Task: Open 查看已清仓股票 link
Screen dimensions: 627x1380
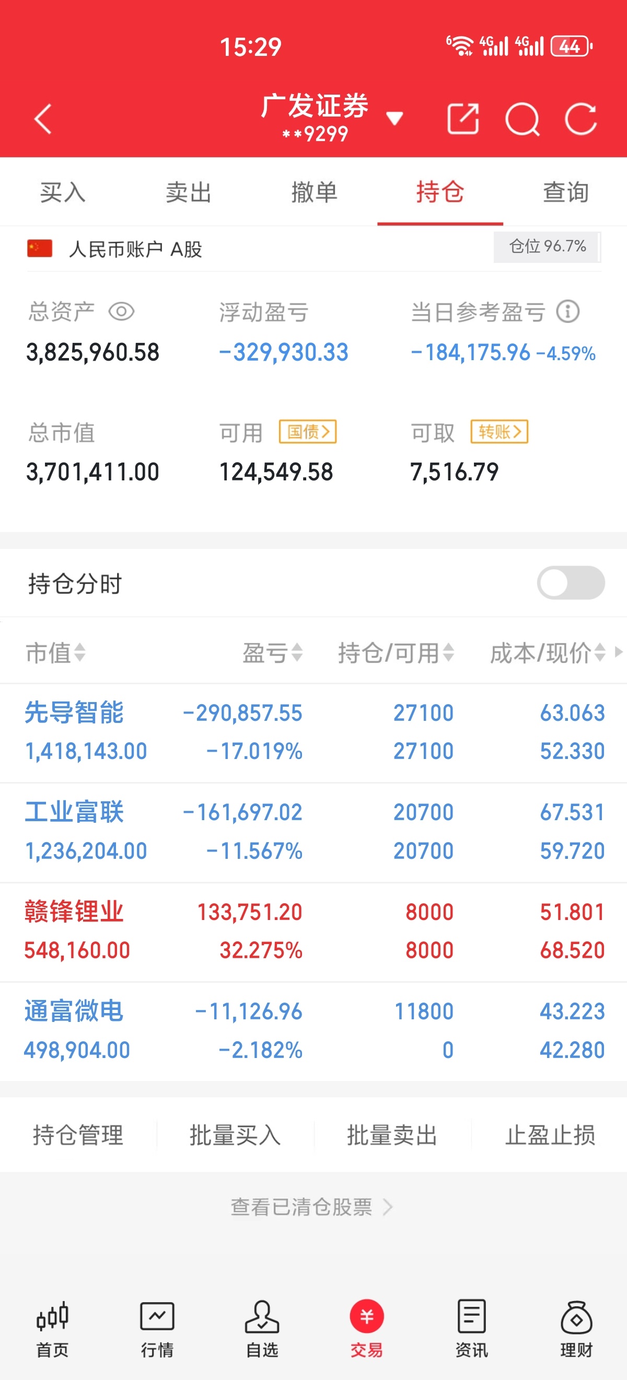Action: pyautogui.click(x=312, y=1207)
